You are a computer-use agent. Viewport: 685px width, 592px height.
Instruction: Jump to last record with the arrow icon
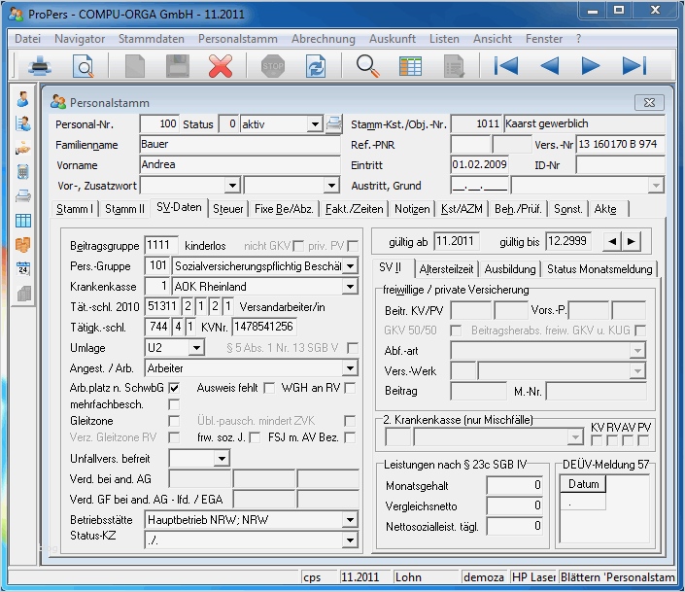[x=634, y=66]
